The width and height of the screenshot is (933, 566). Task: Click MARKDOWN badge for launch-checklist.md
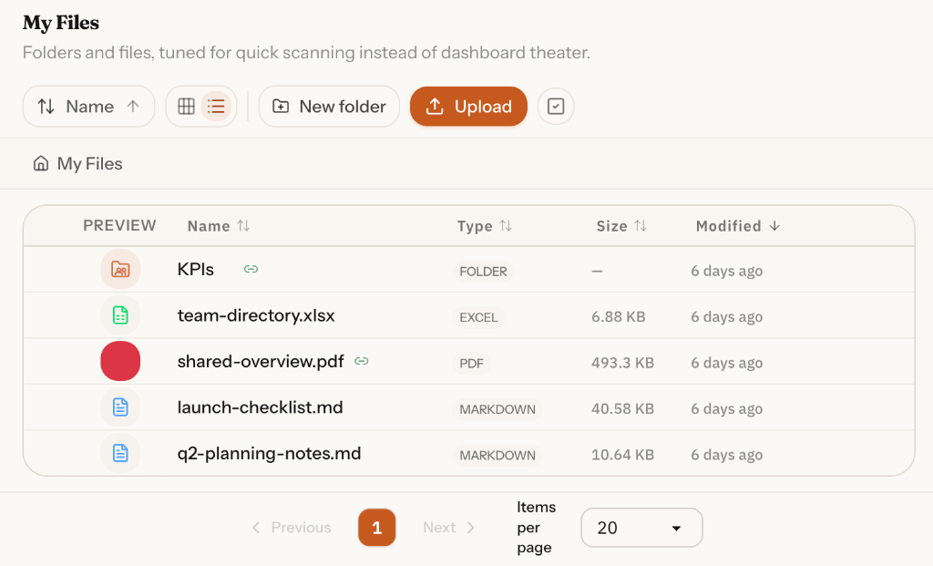pos(497,409)
